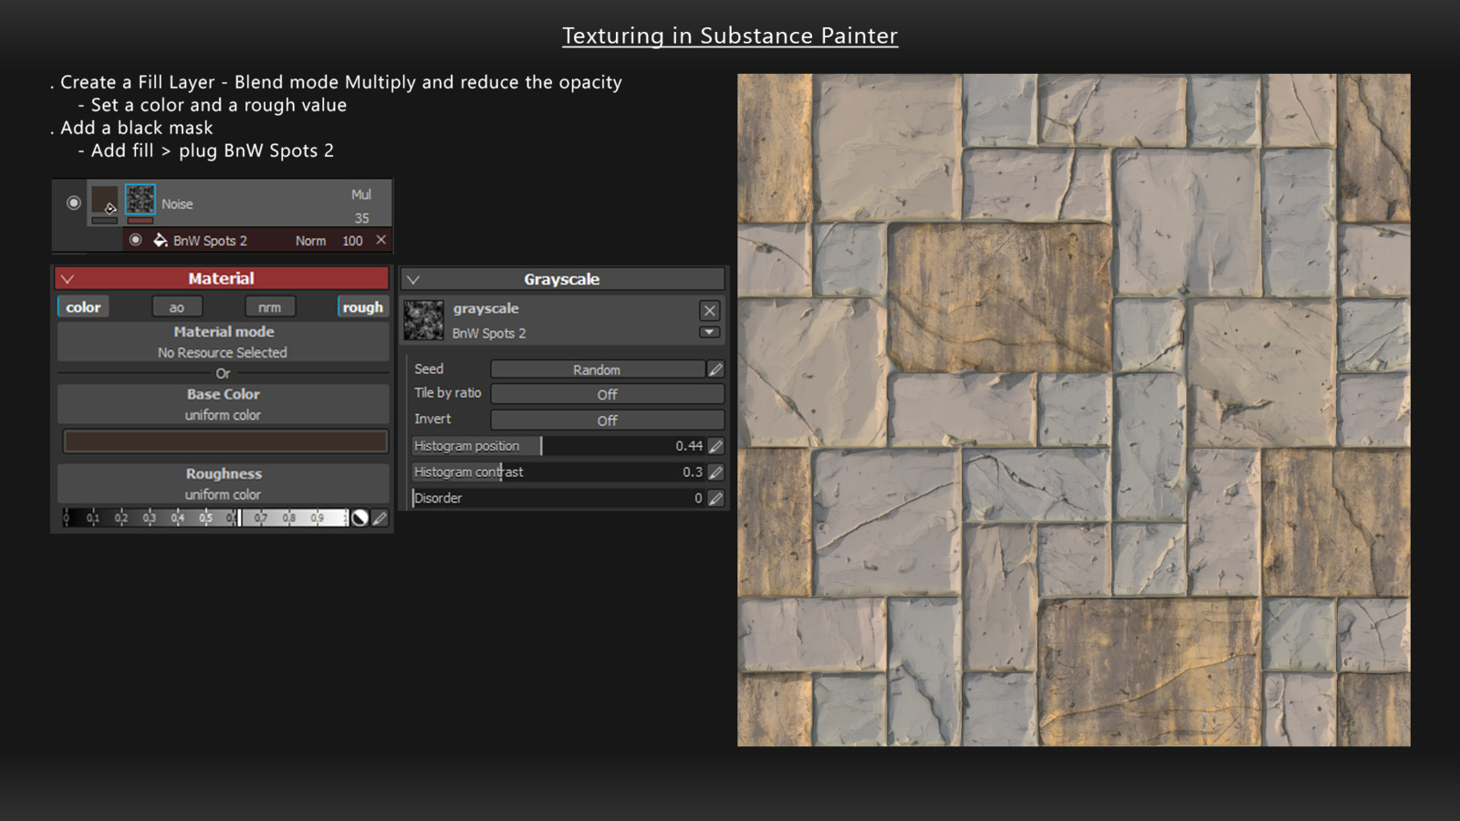
Task: Edit Histogram position with pencil icon
Action: [x=716, y=446]
